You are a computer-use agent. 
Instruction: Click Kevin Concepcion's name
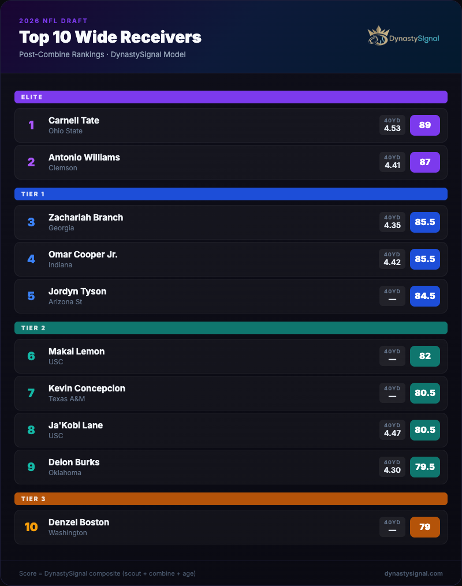pyautogui.click(x=87, y=389)
